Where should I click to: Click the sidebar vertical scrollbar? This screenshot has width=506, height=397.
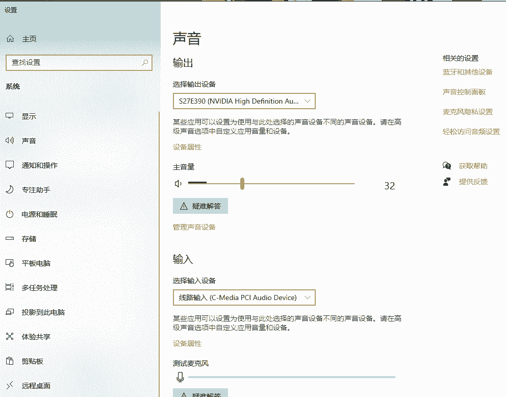click(159, 254)
